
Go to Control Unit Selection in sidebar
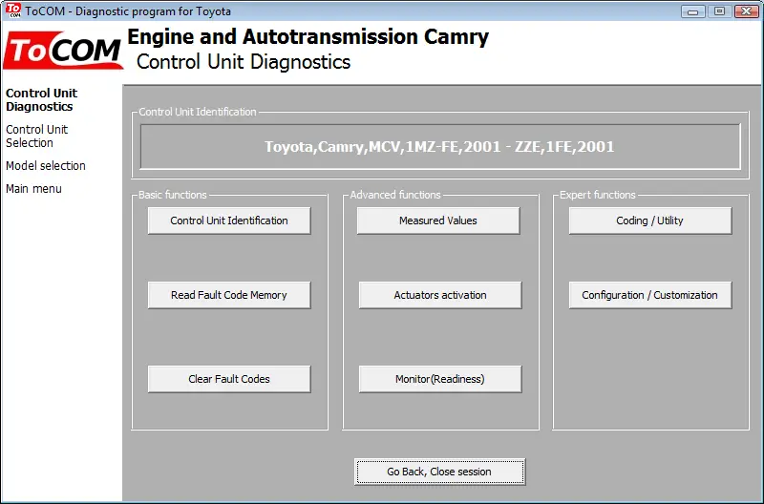(36, 136)
